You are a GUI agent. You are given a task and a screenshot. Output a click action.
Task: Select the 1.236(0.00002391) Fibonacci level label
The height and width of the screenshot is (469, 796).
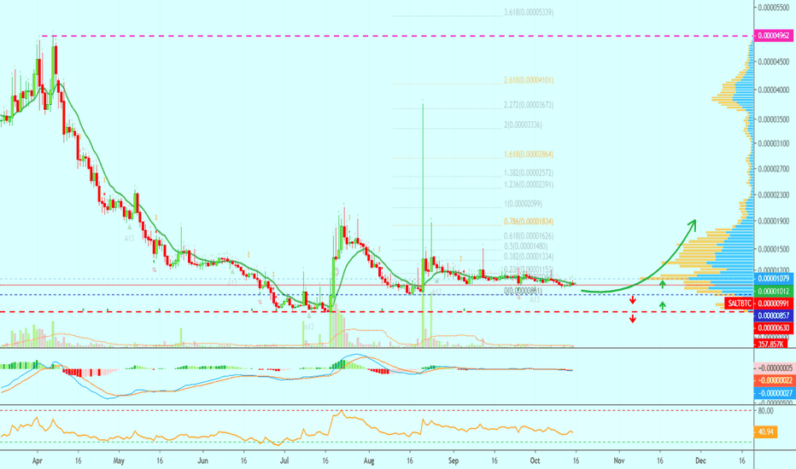(x=529, y=184)
